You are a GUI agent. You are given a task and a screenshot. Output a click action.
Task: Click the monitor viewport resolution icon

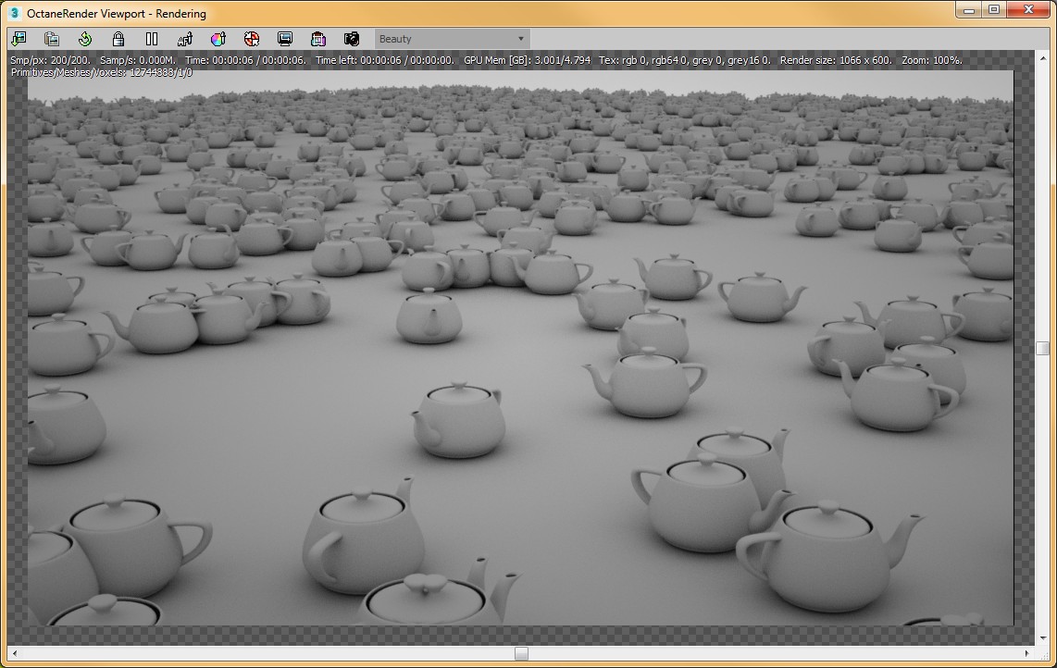pos(285,39)
